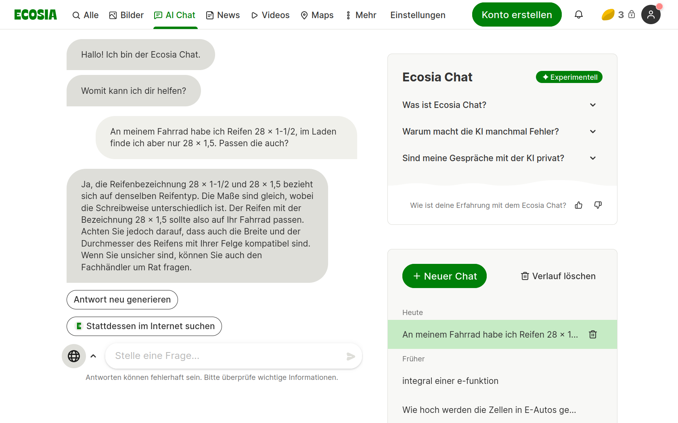678x423 pixels.
Task: Delete the bicycle tire chat entry
Action: [593, 334]
